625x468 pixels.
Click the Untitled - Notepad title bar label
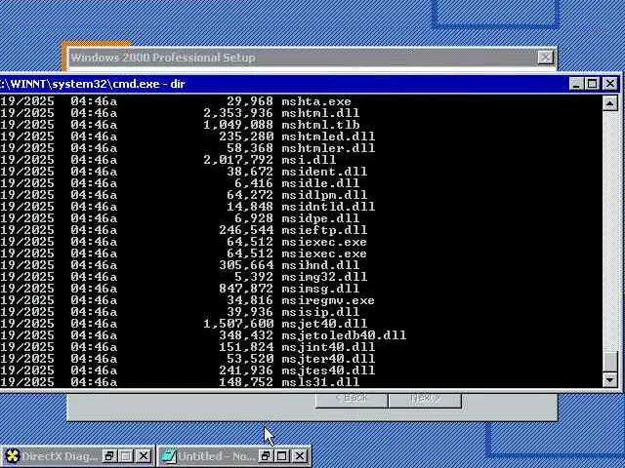pos(216,456)
